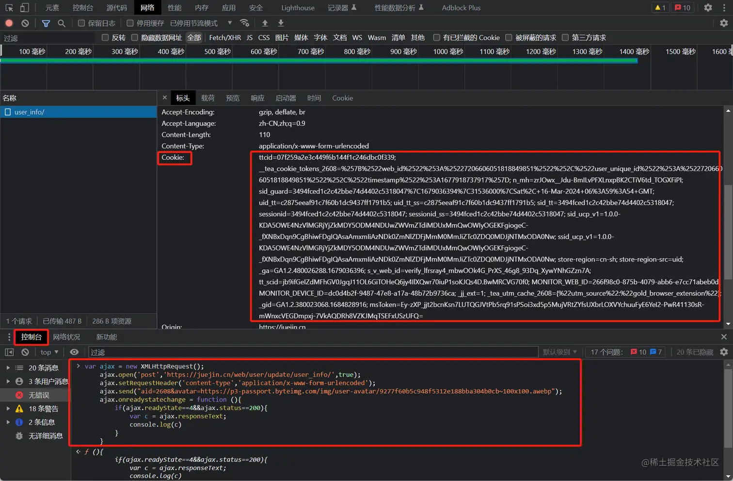Stop recording network log with red circle
This screenshot has width=733, height=481.
(9, 23)
